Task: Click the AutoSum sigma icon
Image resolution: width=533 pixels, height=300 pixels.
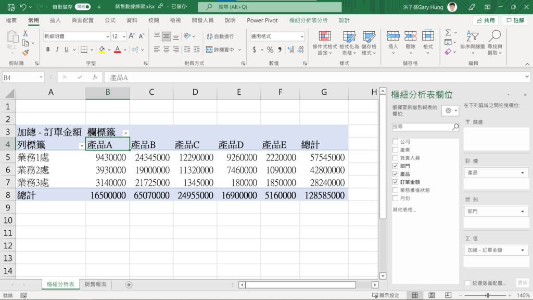Action: 448,33
